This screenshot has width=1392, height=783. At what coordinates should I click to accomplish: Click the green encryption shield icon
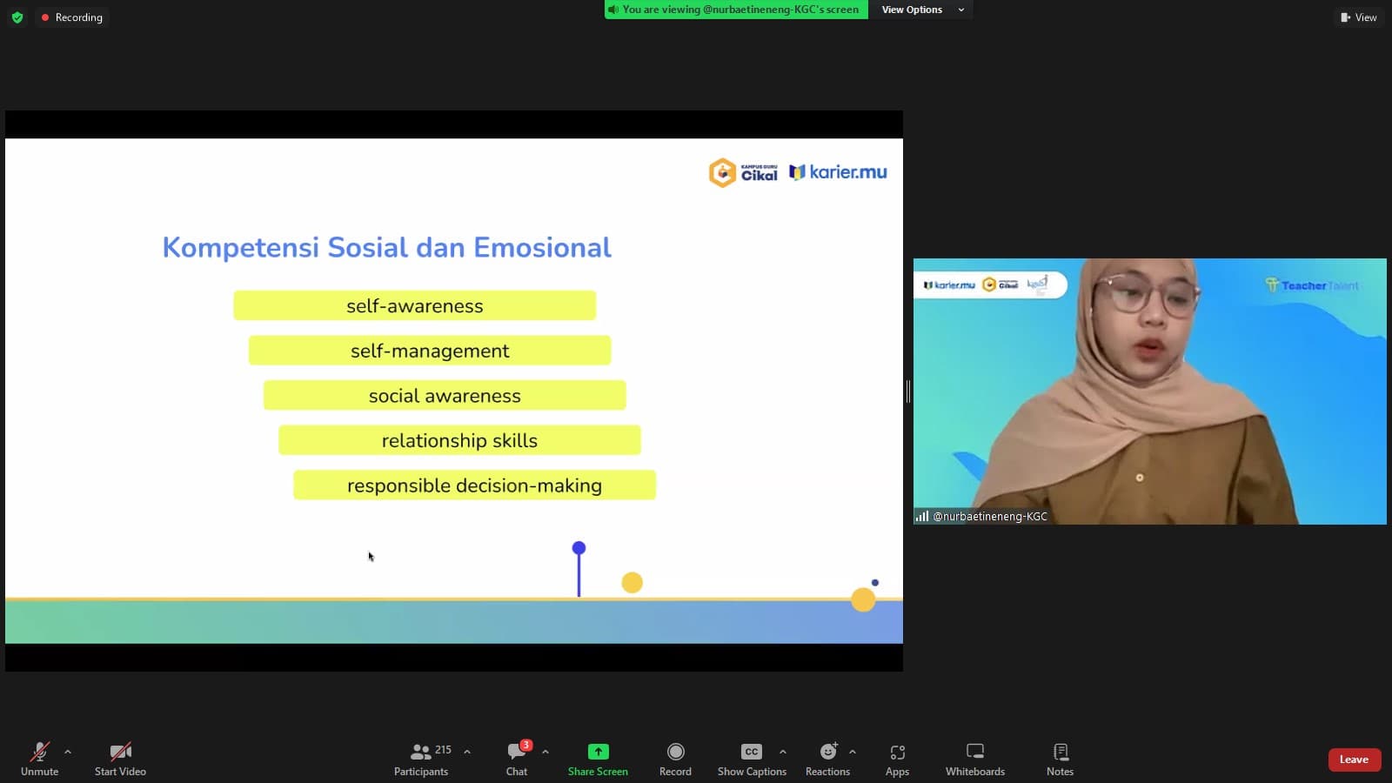[x=17, y=17]
